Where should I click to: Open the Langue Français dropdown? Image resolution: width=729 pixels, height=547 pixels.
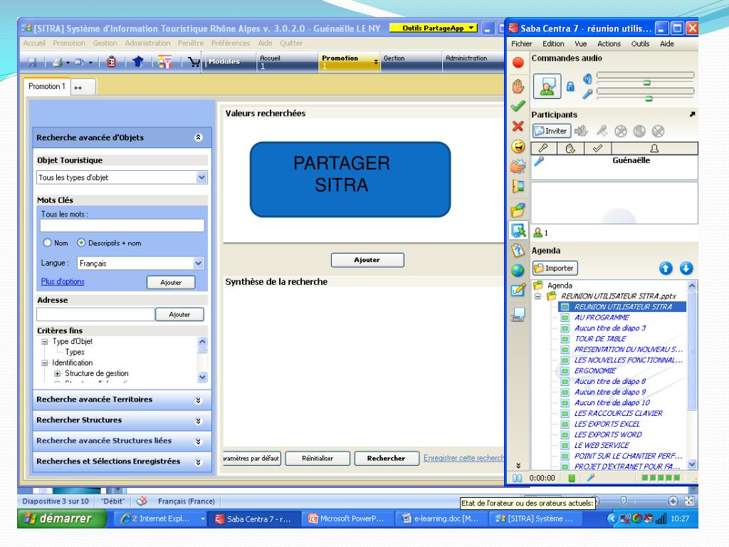[x=199, y=264]
